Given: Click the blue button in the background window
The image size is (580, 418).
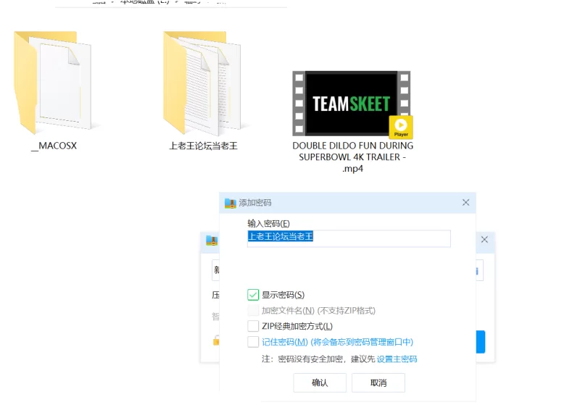Looking at the screenshot, I should [x=481, y=341].
